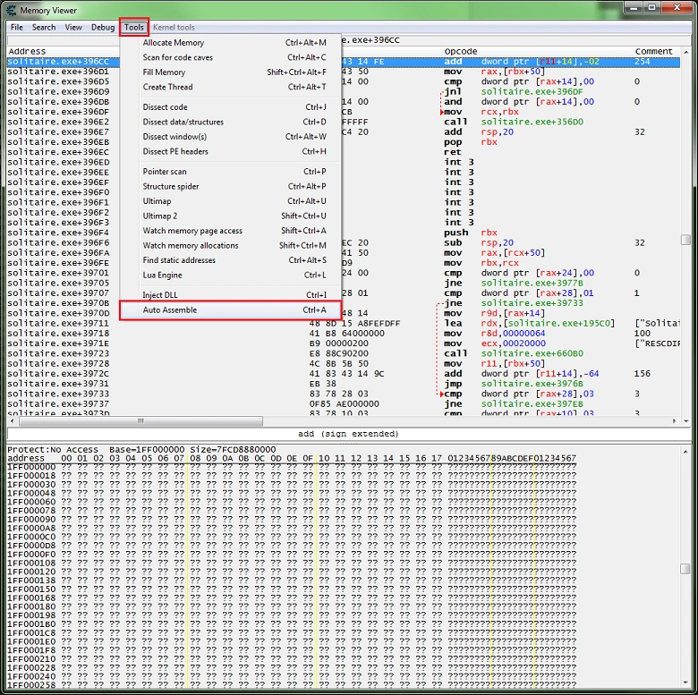
Task: Open the Debug menu
Action: 103,28
